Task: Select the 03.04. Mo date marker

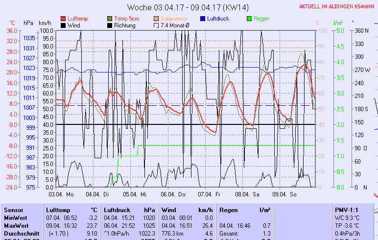Action: (62, 194)
